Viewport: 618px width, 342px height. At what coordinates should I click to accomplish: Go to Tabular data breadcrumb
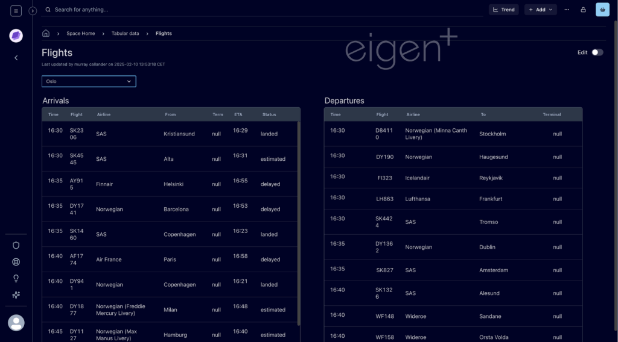tap(126, 33)
